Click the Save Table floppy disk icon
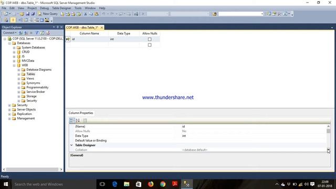336x189 pixels. click(x=27, y=14)
